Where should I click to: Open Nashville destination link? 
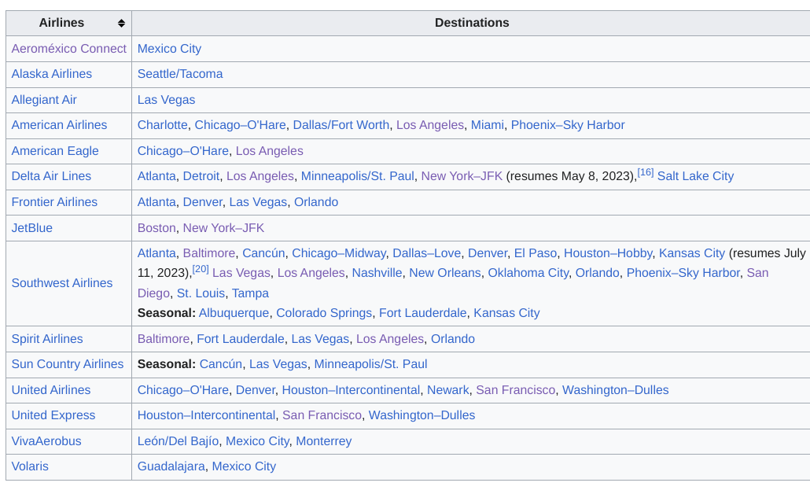tap(377, 273)
